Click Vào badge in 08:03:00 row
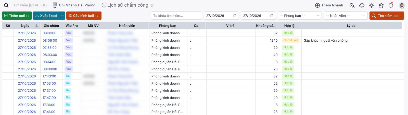Screen dimensions: 408x115 69,54
